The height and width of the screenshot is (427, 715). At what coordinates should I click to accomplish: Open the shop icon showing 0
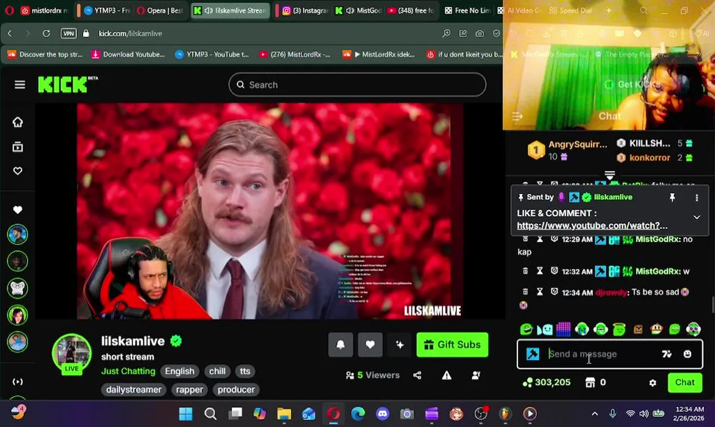pos(596,383)
